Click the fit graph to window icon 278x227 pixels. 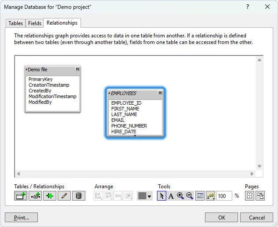(200, 196)
